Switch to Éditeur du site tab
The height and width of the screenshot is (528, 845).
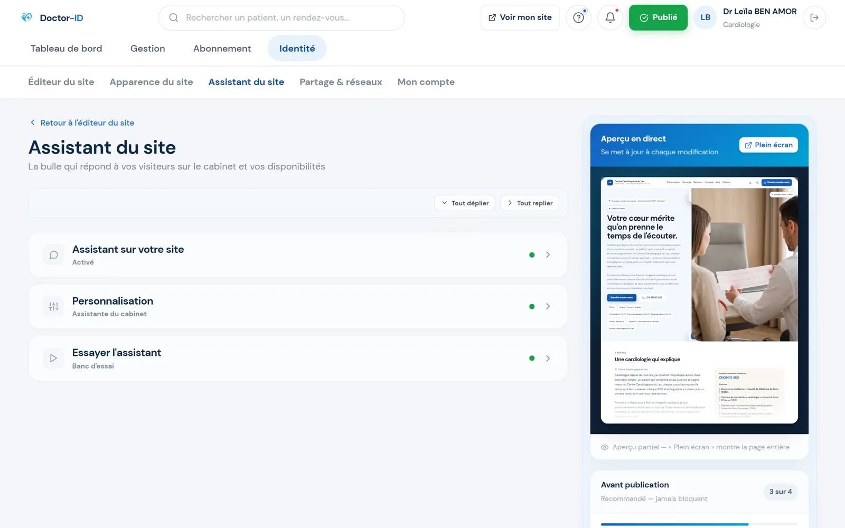[61, 82]
